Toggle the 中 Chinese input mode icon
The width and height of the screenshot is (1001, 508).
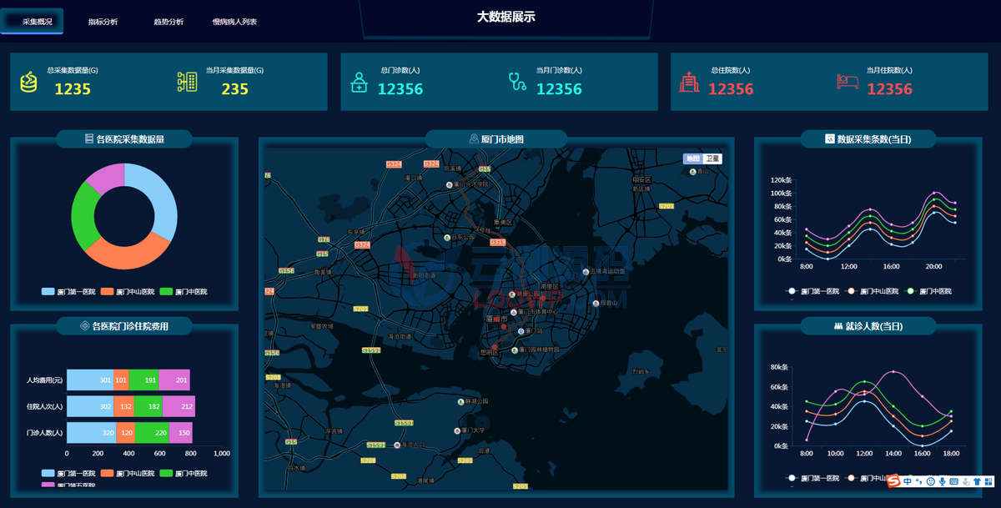(907, 481)
